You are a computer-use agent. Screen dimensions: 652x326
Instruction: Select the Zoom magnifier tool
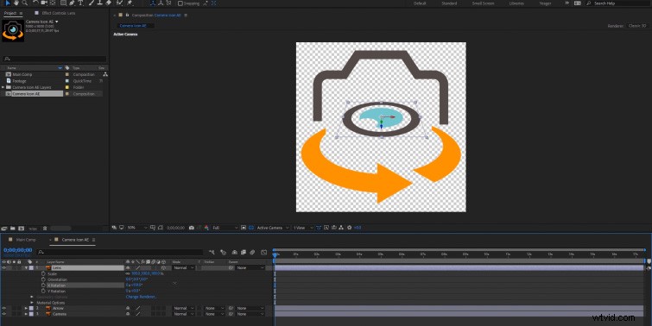coord(25,3)
